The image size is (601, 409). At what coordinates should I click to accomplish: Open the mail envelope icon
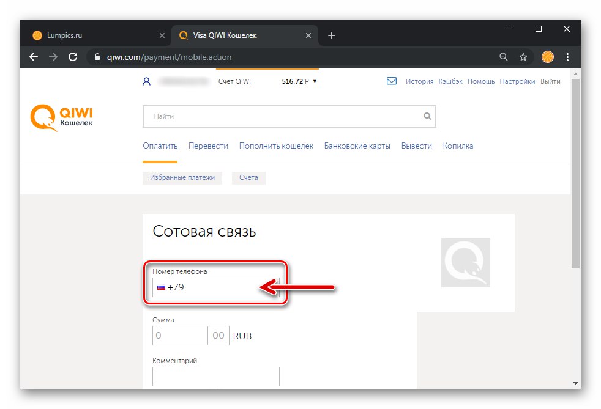click(x=392, y=80)
